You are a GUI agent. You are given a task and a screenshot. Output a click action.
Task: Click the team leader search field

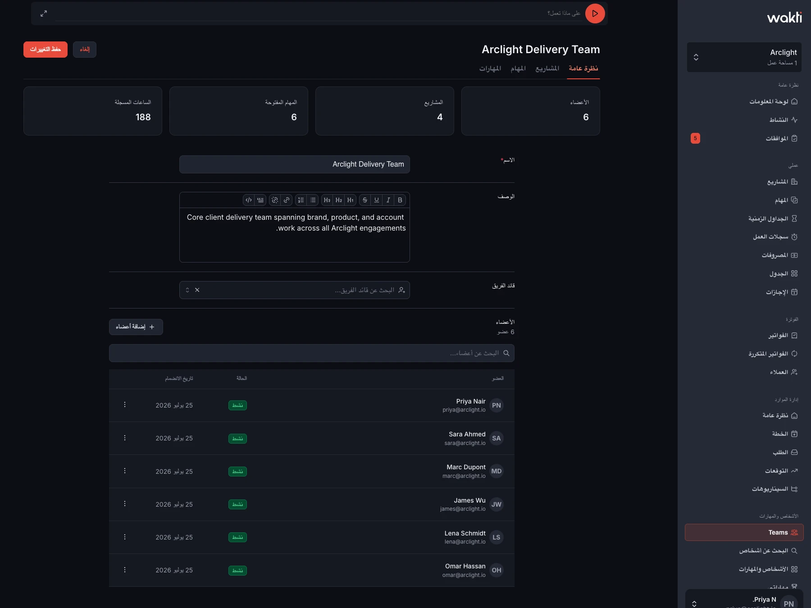click(295, 290)
